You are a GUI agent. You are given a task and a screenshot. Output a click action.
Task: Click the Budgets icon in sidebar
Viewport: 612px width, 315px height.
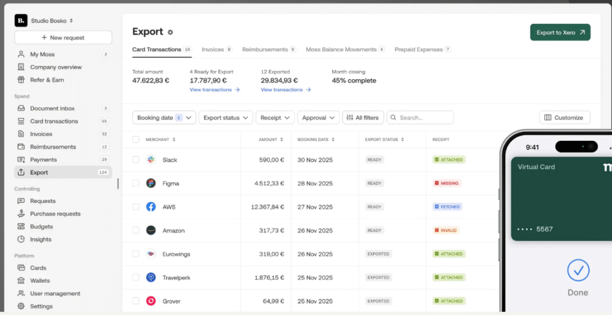pos(22,227)
